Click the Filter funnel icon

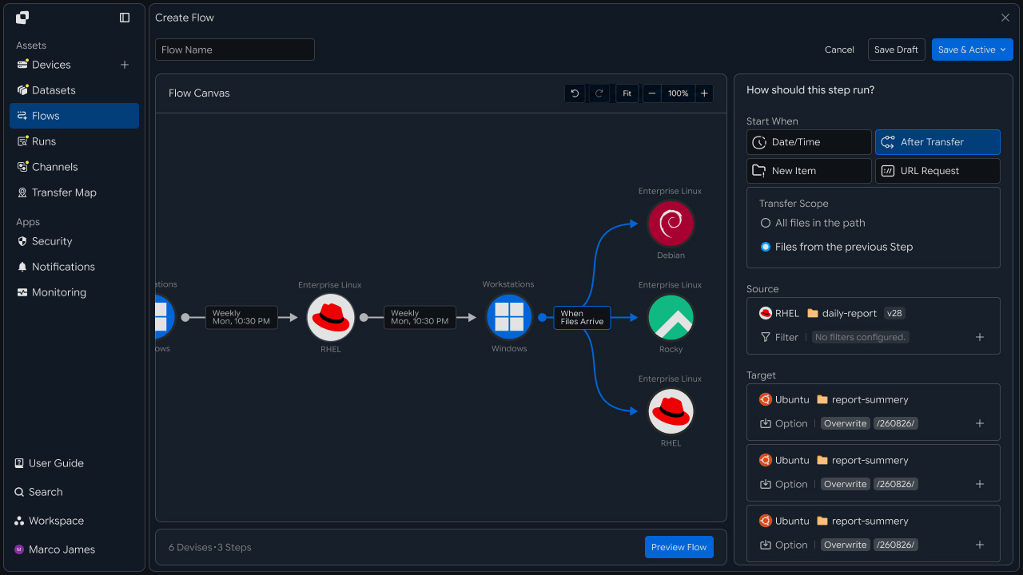tap(766, 337)
